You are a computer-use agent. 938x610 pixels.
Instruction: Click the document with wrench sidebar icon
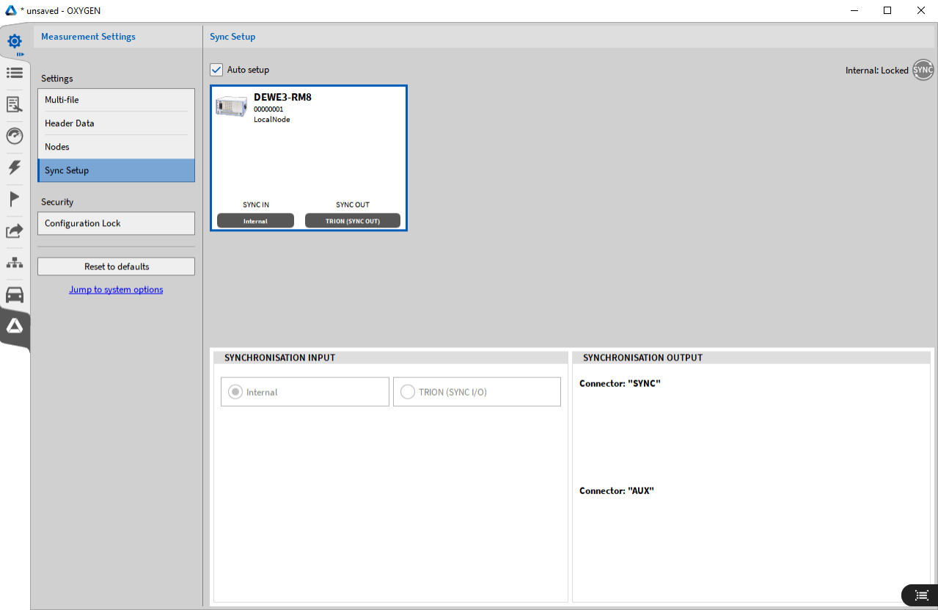[15, 104]
